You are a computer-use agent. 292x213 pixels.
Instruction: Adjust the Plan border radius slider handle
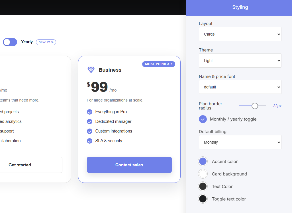click(x=255, y=106)
